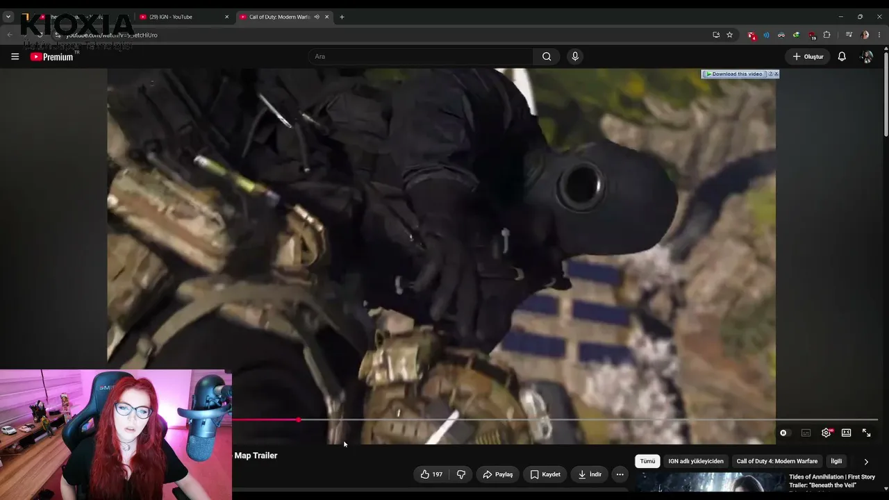The image size is (889, 500).
Task: Like the video with thumbs up
Action: click(431, 474)
